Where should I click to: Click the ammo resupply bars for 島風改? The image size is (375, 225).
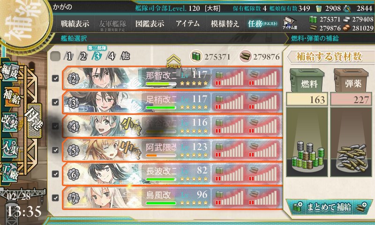coord(262,198)
